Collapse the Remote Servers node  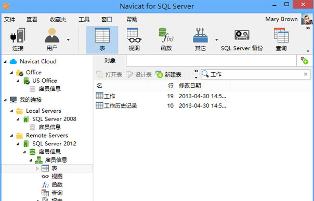11,136
